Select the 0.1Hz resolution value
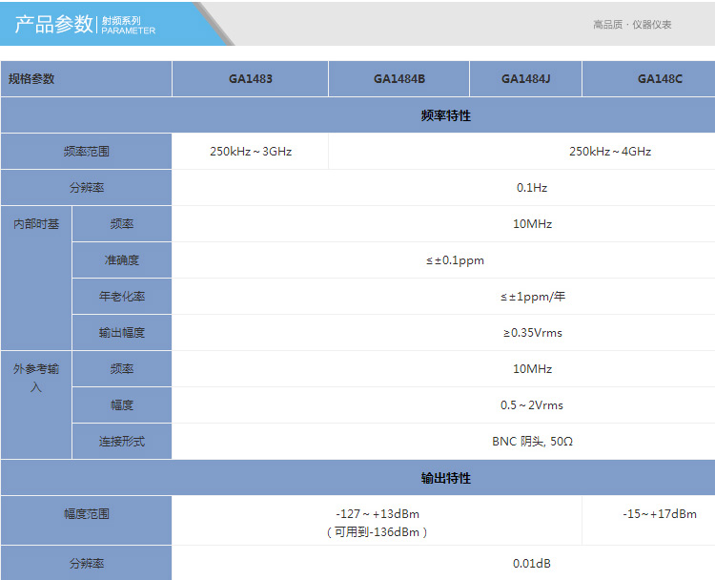This screenshot has width=715, height=580. click(x=532, y=188)
